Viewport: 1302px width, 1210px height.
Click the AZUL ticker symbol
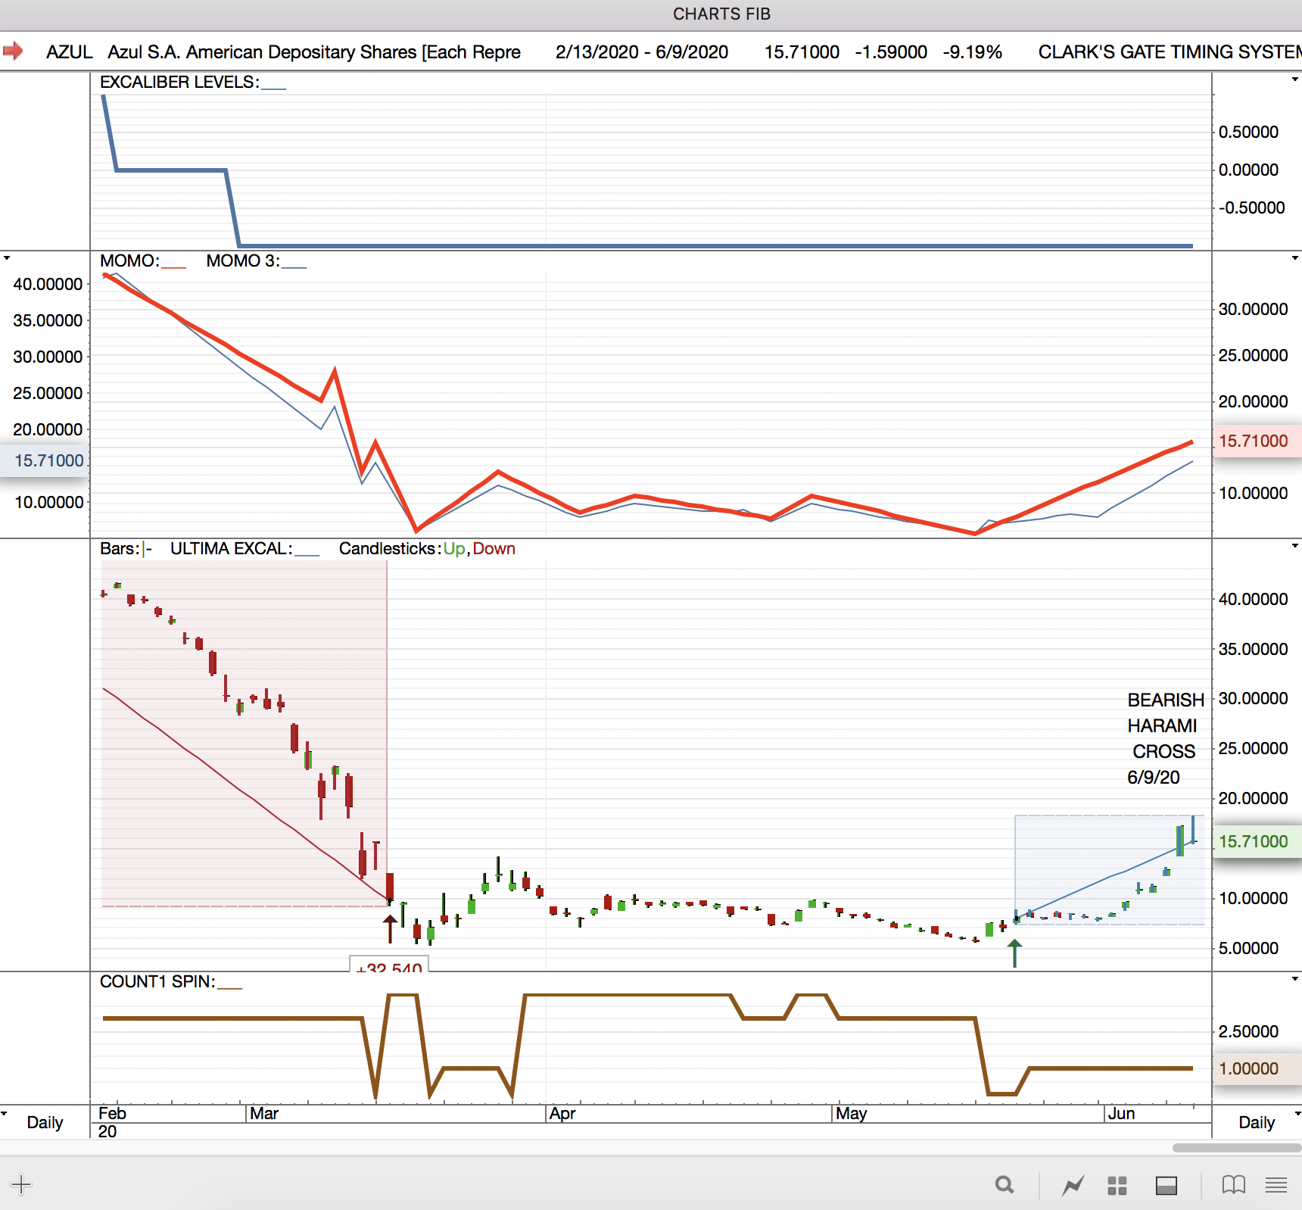[x=70, y=52]
